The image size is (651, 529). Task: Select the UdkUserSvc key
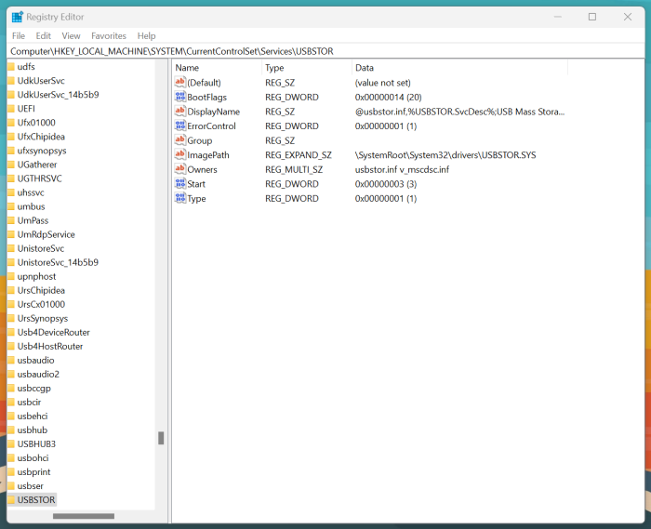(41, 81)
